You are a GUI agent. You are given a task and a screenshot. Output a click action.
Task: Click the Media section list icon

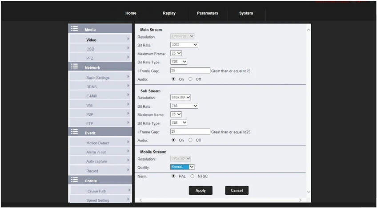click(x=75, y=28)
